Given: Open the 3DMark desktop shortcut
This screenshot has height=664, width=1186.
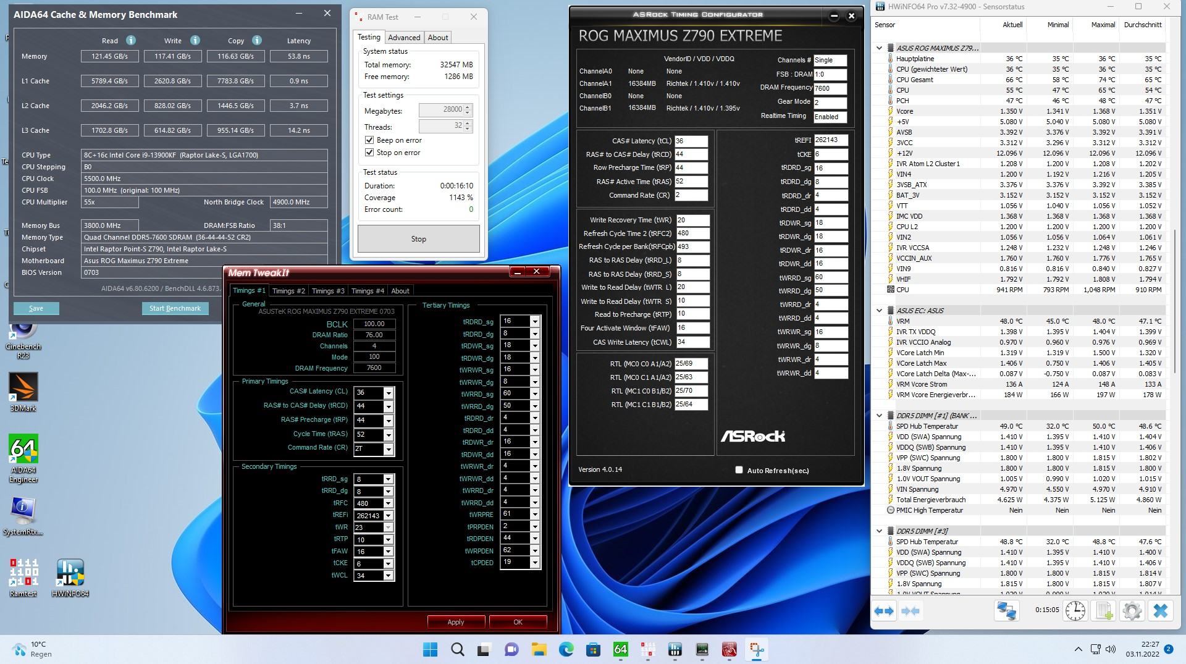Looking at the screenshot, I should pos(23,392).
